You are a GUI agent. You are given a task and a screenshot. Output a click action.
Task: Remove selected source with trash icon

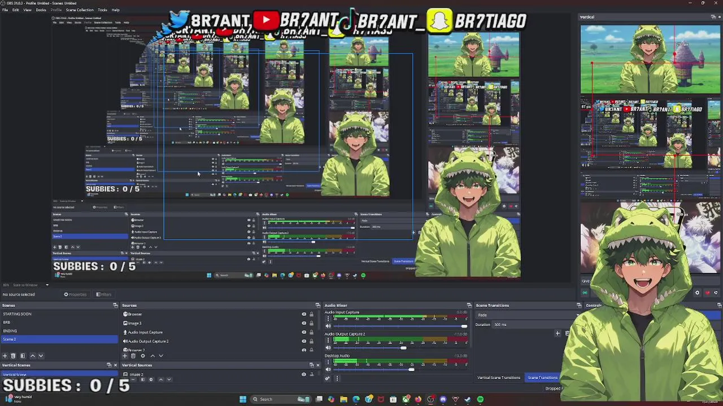(x=133, y=356)
